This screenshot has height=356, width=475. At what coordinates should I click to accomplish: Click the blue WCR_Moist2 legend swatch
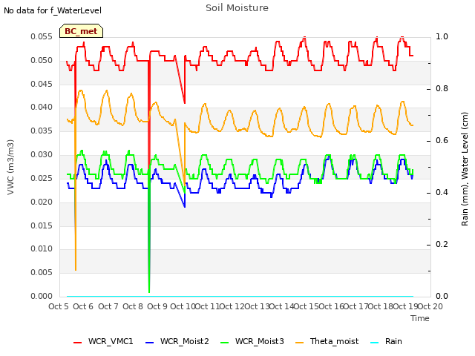[150, 343]
